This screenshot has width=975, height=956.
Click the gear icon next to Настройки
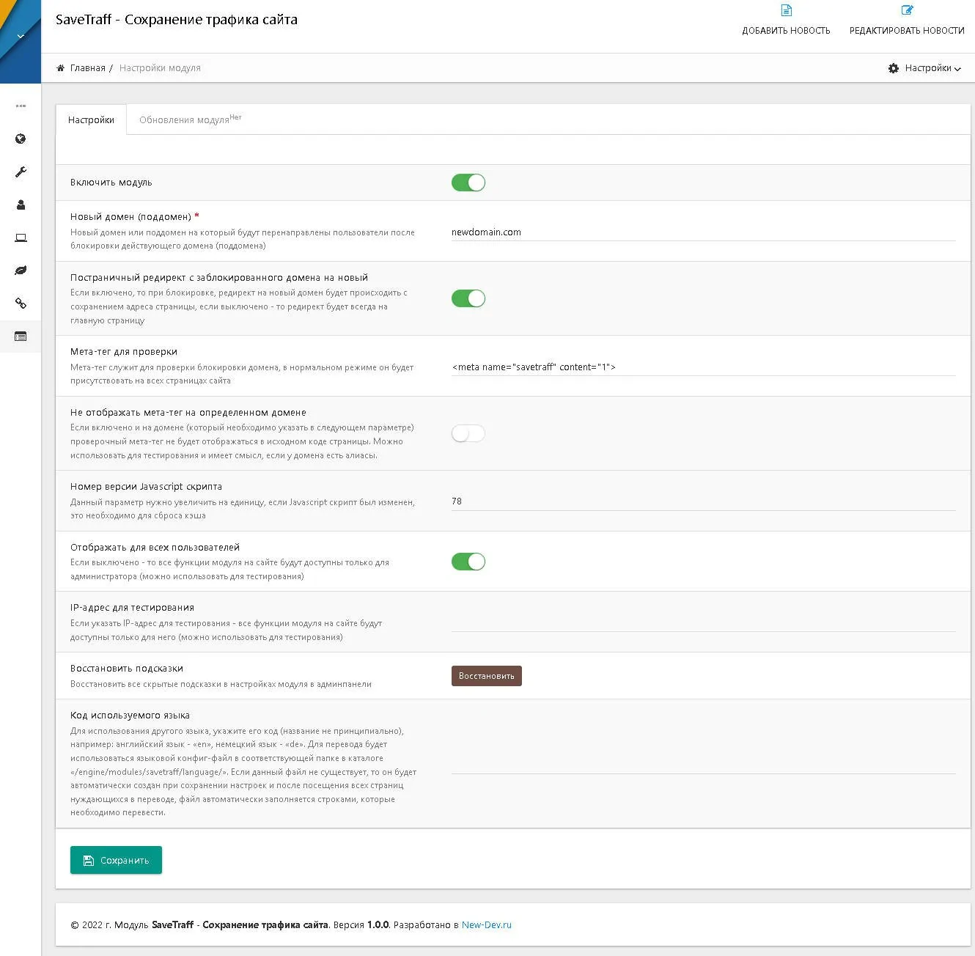[x=893, y=68]
